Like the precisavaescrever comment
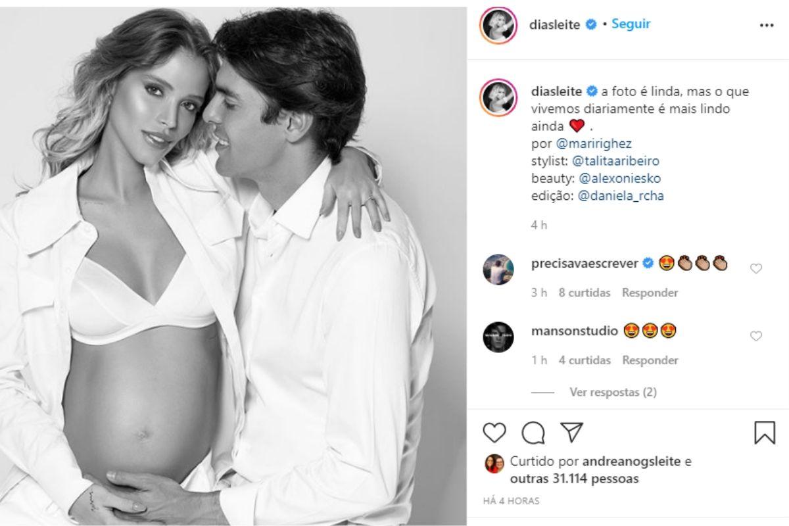The height and width of the screenshot is (526, 789). coord(756,268)
